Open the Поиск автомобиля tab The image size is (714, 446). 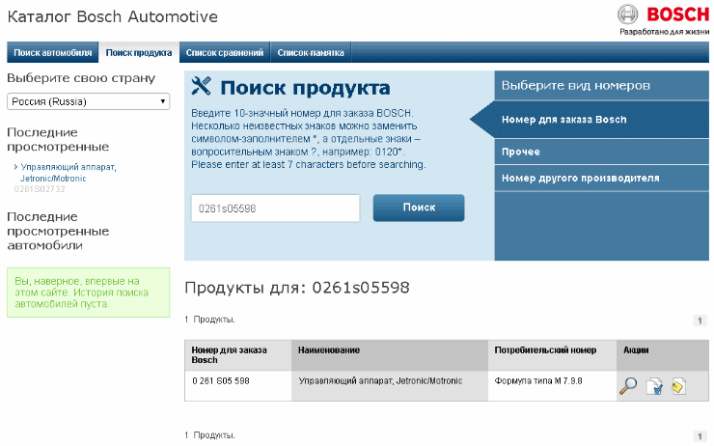click(53, 52)
